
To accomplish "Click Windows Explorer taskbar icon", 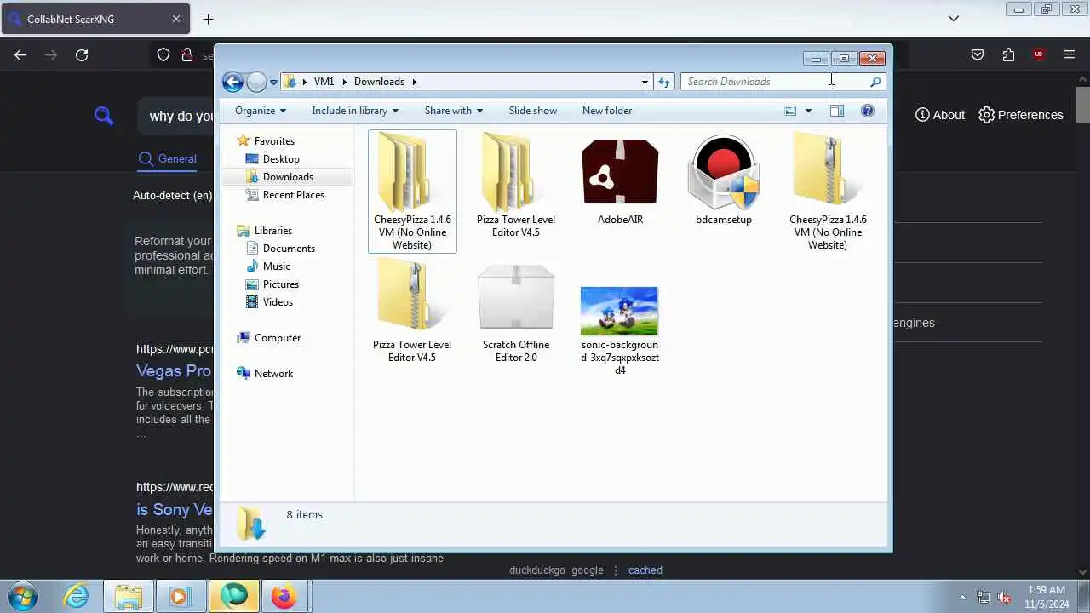I will [x=129, y=596].
